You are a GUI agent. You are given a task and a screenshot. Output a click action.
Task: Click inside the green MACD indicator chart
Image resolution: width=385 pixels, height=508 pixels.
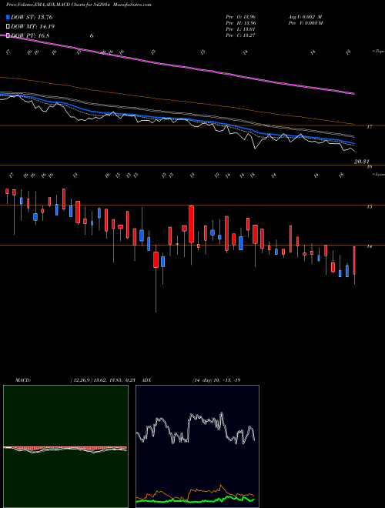65,446
